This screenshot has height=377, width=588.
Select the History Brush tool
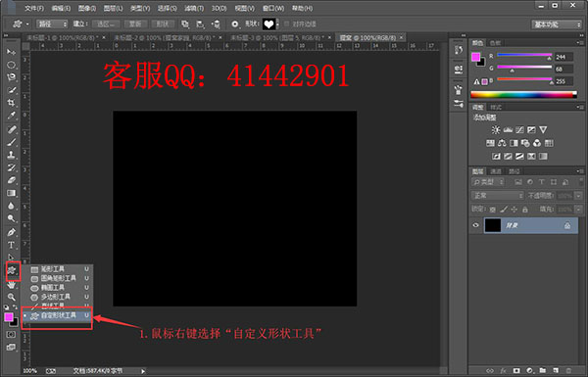click(11, 167)
